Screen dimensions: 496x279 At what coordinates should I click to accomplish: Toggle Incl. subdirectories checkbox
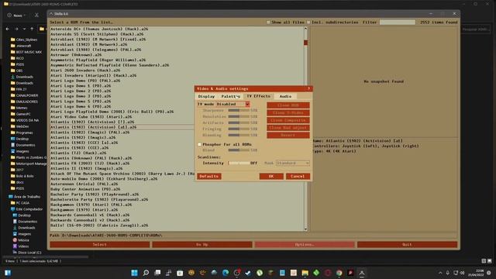coord(308,22)
